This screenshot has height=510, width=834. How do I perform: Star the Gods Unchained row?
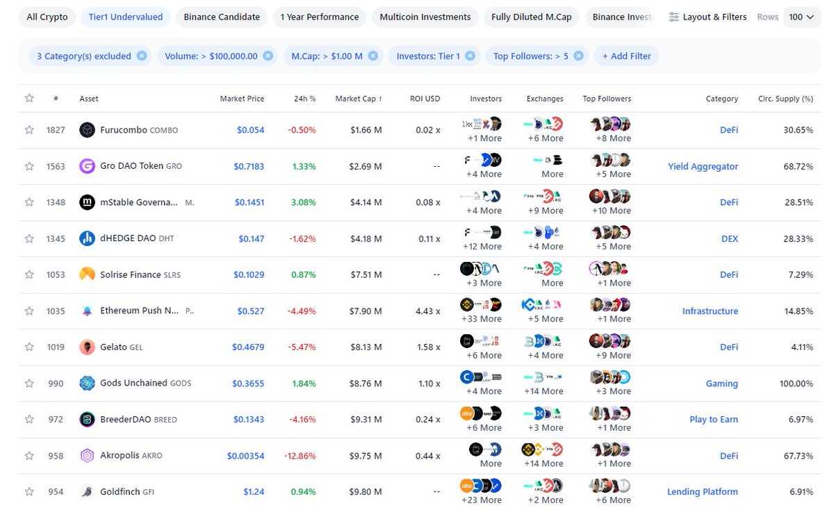click(x=29, y=383)
